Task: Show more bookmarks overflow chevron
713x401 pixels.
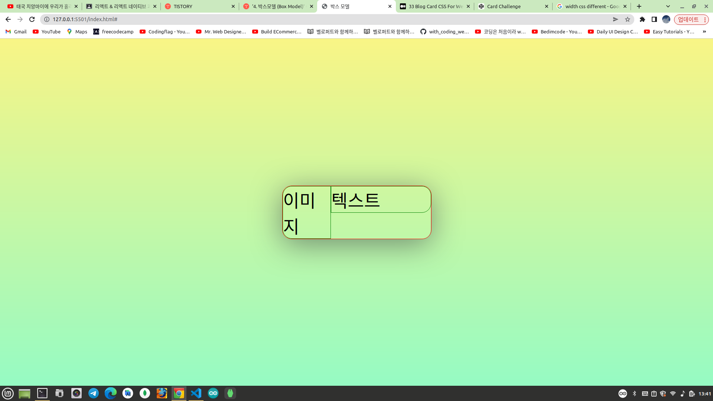Action: tap(704, 32)
